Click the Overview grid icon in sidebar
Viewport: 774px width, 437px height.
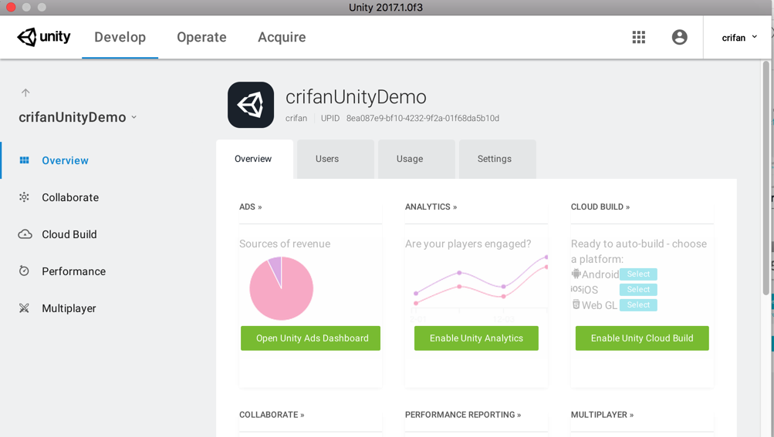tap(24, 160)
